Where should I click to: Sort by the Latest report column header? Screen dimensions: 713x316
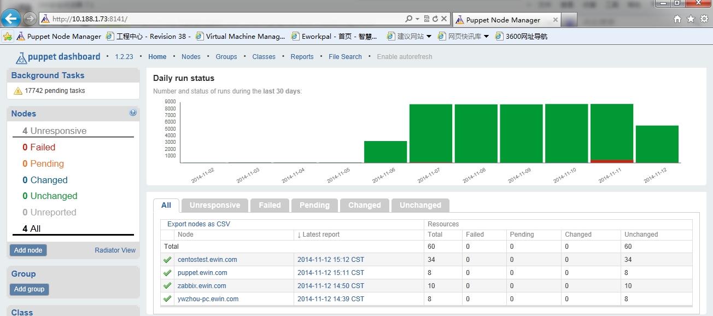point(318,235)
